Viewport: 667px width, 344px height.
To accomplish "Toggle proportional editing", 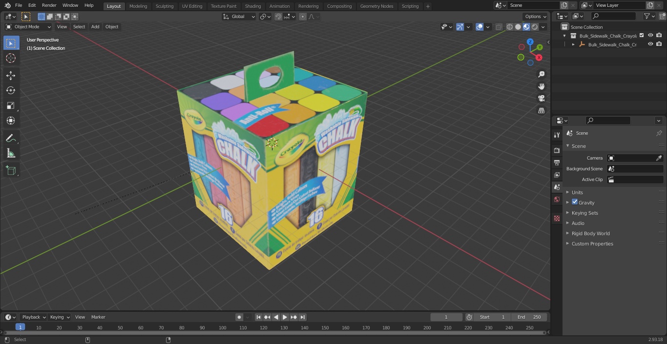I will click(x=303, y=17).
